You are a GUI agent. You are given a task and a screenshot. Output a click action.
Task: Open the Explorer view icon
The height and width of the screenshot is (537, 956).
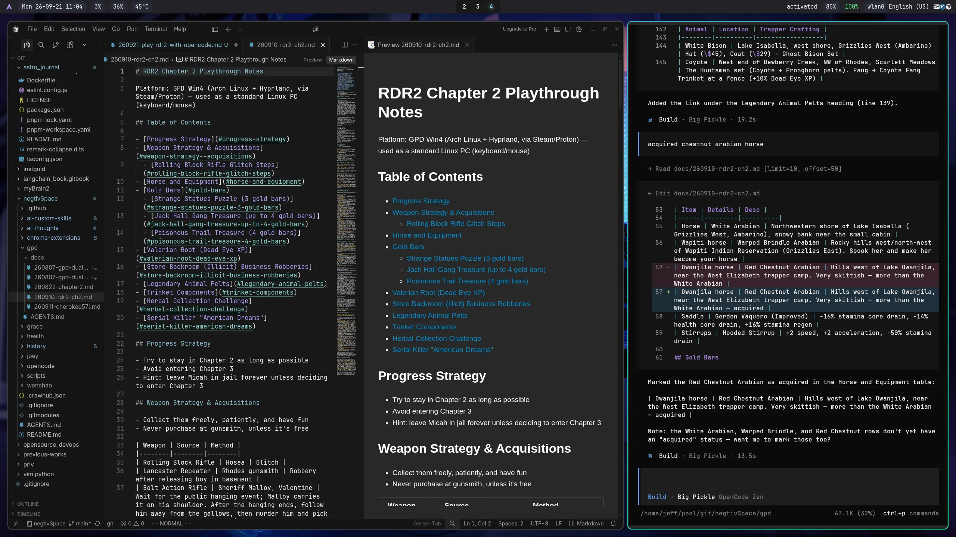[27, 45]
